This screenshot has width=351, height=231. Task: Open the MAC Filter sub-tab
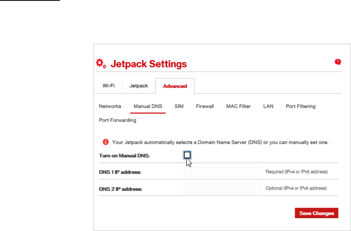click(238, 106)
